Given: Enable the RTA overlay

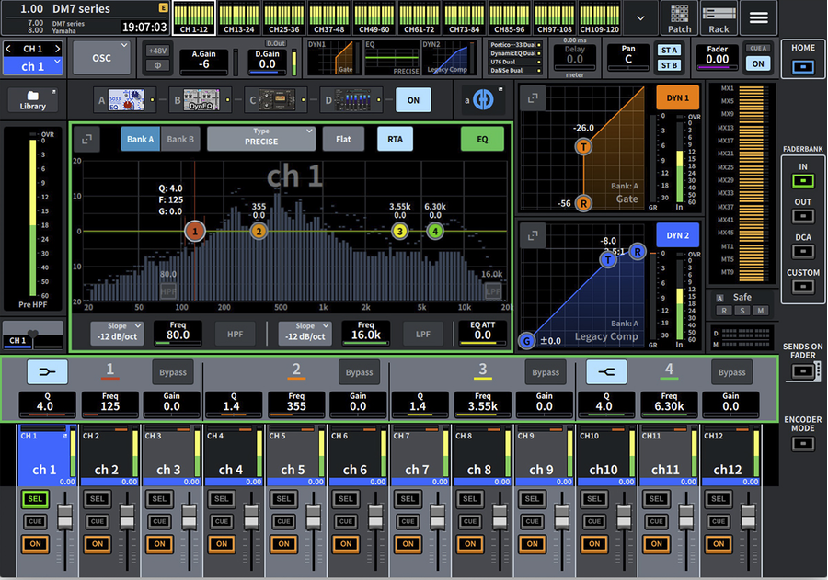Looking at the screenshot, I should 394,139.
